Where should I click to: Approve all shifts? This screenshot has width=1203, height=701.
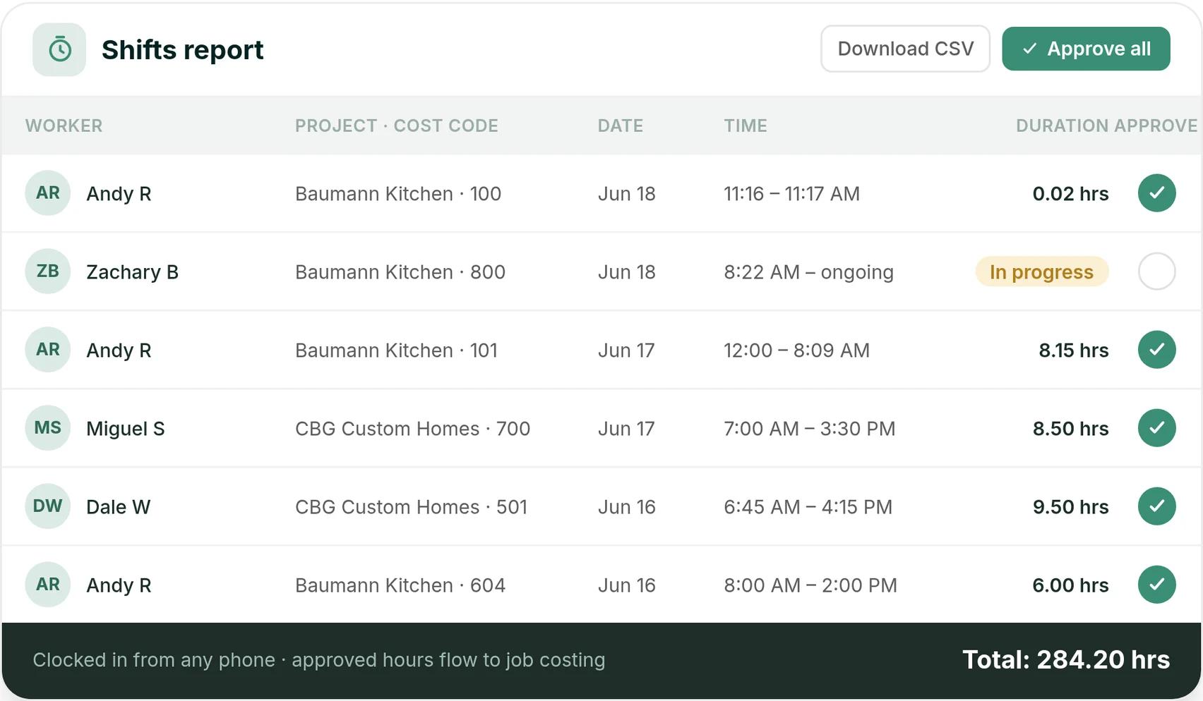coord(1086,49)
